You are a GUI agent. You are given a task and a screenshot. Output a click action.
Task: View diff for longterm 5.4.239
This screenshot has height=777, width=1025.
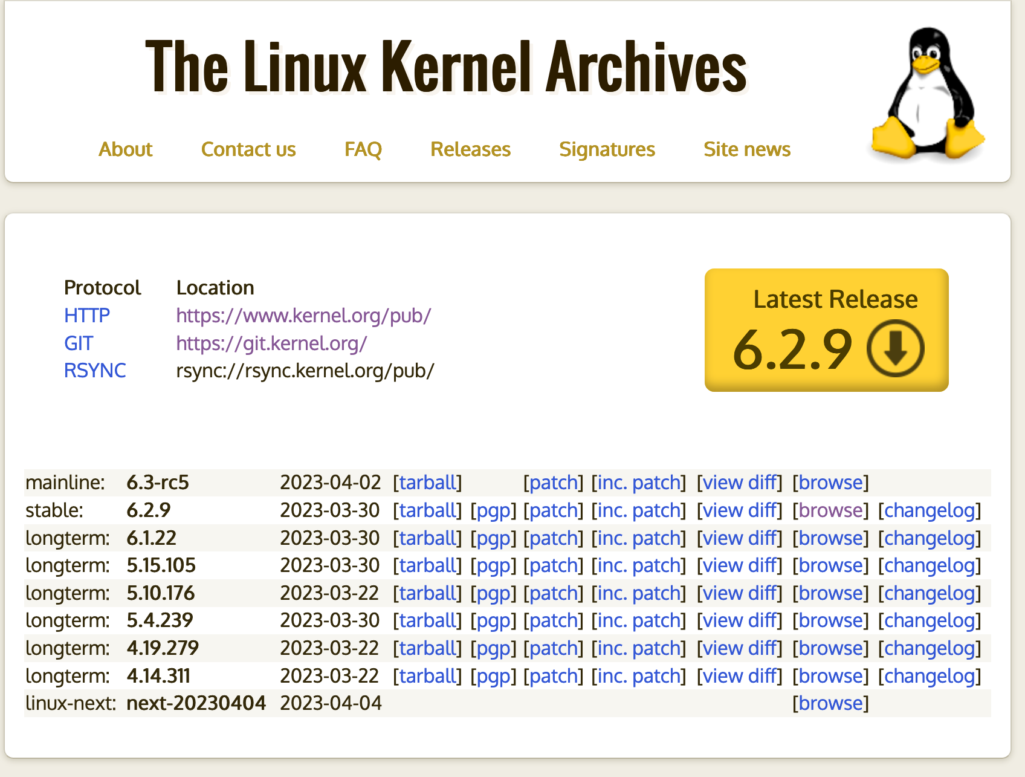(x=740, y=620)
